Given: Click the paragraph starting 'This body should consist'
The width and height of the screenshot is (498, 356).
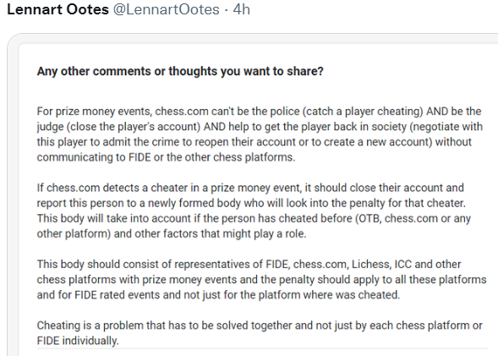Looking at the screenshot, I should pos(262,279).
